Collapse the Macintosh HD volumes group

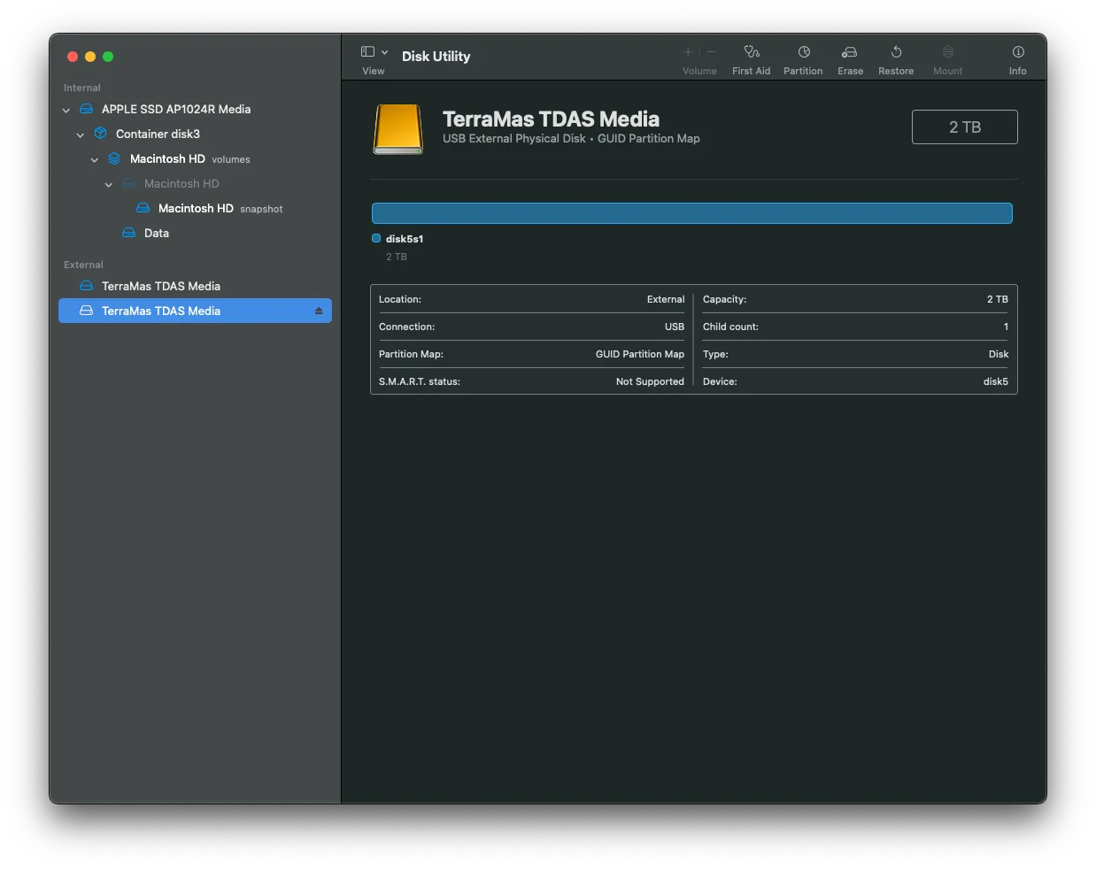click(95, 160)
